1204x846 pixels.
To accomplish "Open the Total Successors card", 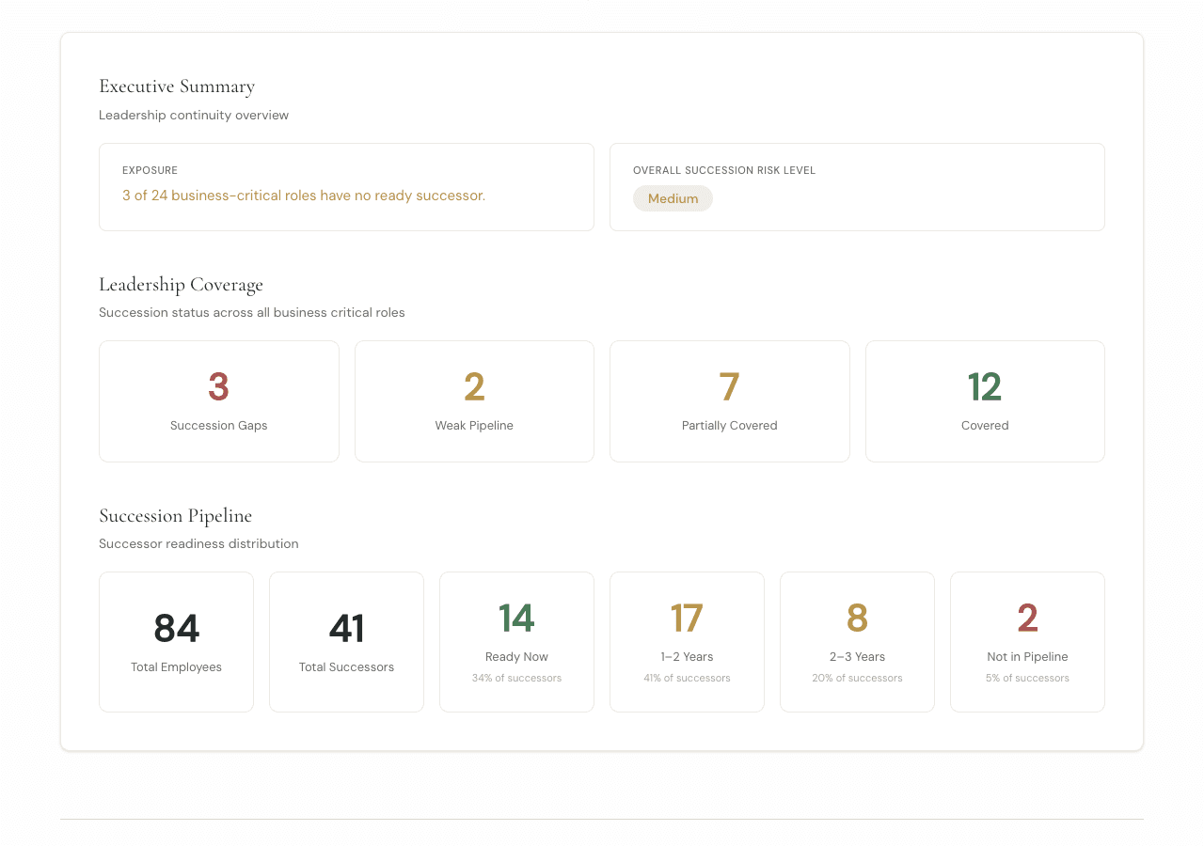I will pos(346,642).
